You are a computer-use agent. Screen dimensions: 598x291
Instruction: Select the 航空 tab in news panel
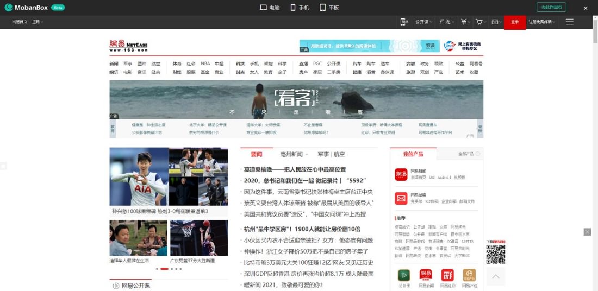coord(339,154)
